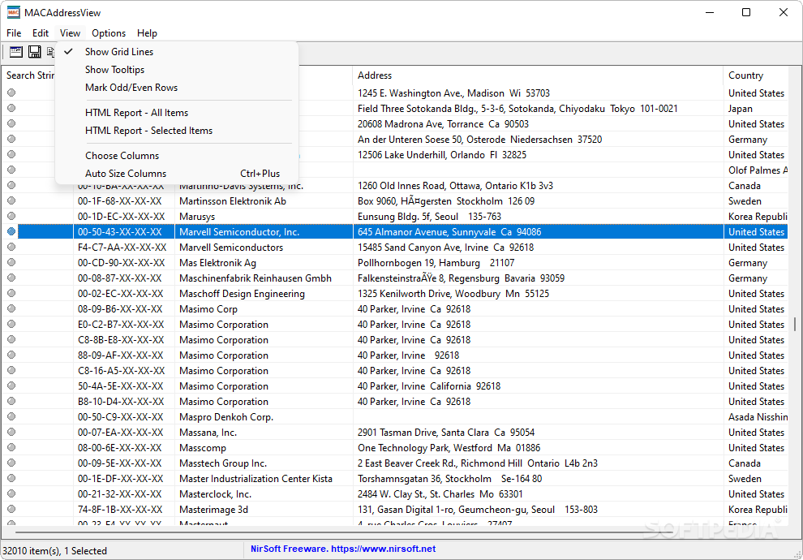This screenshot has width=803, height=560.
Task: Click bullet icon of Maspro Denkoh Corp. row
Action: click(11, 416)
